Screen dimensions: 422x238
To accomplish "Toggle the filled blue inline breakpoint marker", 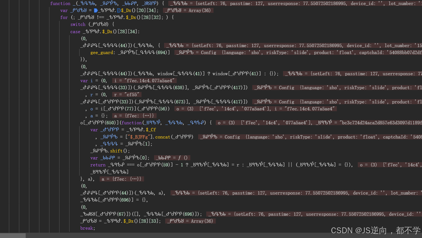I will point(96,10).
